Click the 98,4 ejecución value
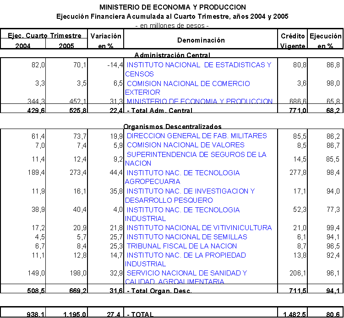 pyautogui.click(x=333, y=172)
